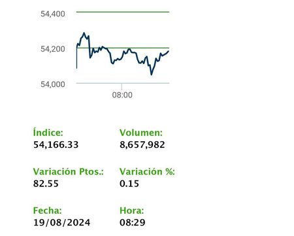Select the points variation value 82.55
The image size is (294, 236).
pos(46,184)
